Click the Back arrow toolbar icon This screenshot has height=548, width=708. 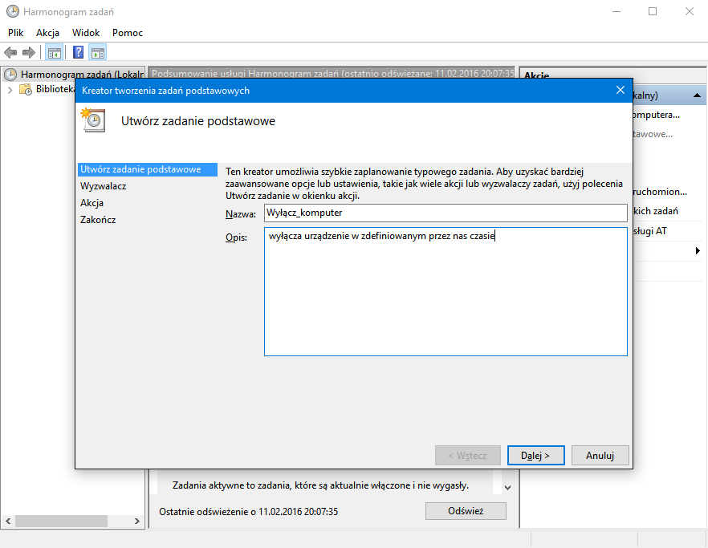coord(10,53)
